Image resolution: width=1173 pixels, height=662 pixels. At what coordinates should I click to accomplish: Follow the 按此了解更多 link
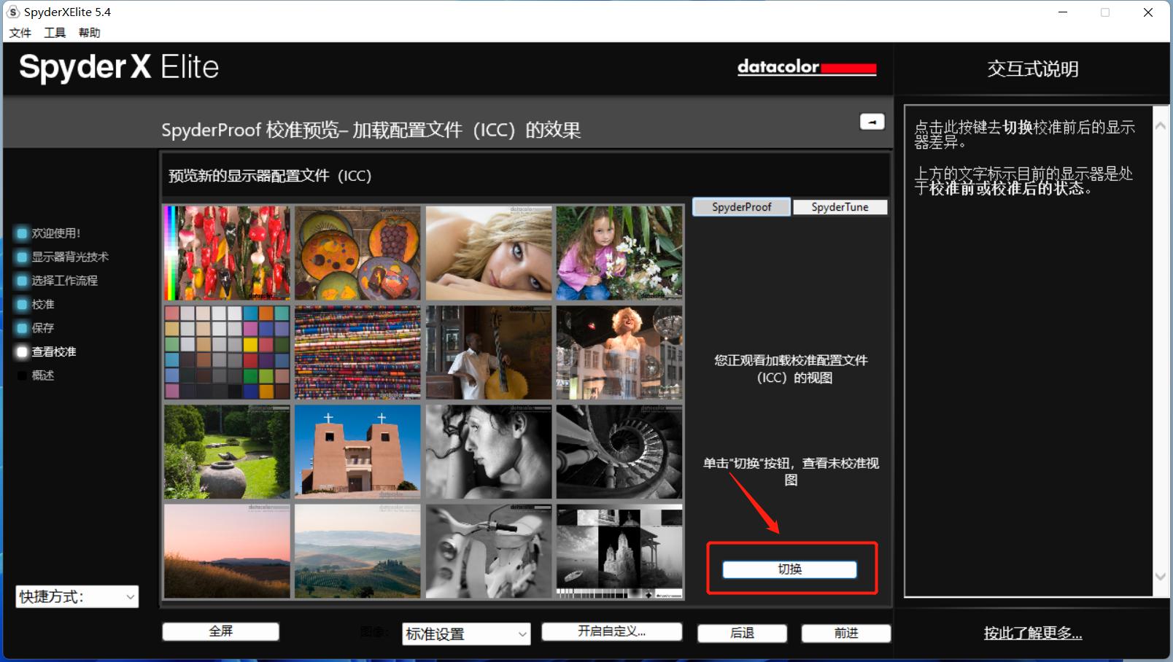tap(1033, 634)
